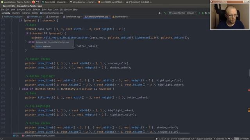Image resolution: width=250 pixels, height=140 pixels.
Task: Click the ClassicStylePainter.cpp breadcrumb in navigation bar
Action: [x=52, y=13]
